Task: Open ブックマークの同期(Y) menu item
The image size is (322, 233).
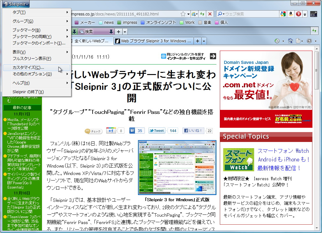Action: [x=37, y=36]
